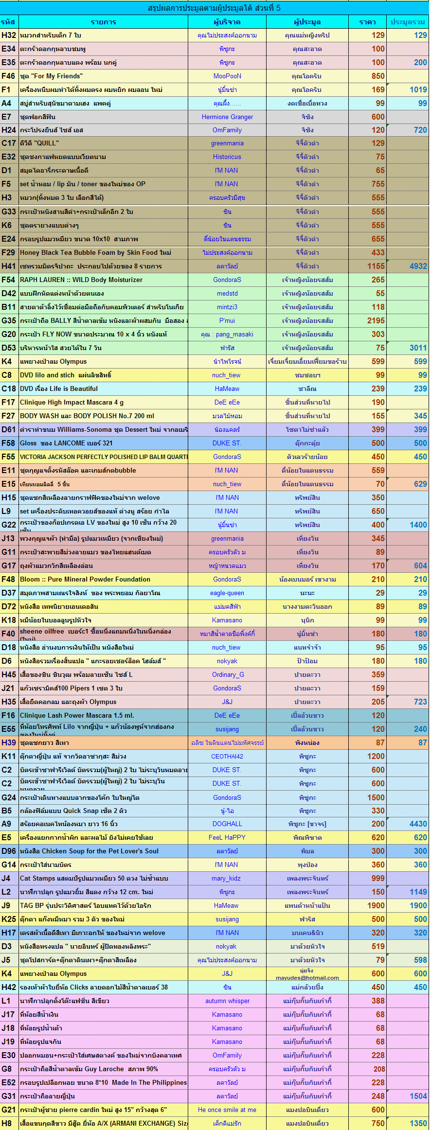Select 'Honey Black Tea Bubble Foam' item cell
This screenshot has height=1130, width=430.
coord(103,253)
